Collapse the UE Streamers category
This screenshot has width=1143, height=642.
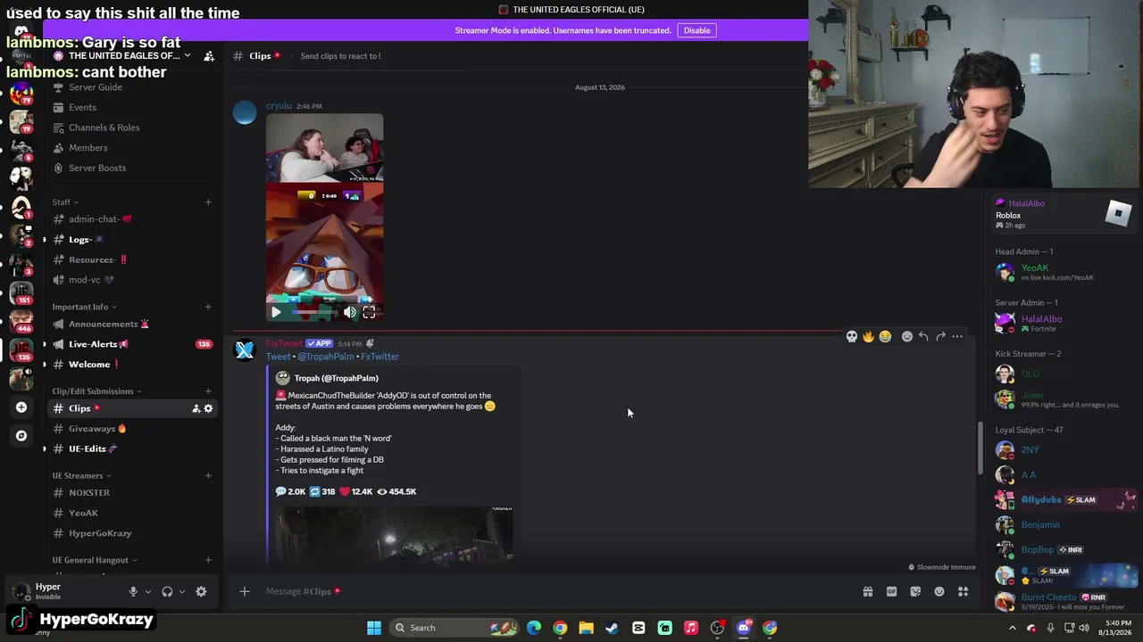click(x=82, y=476)
